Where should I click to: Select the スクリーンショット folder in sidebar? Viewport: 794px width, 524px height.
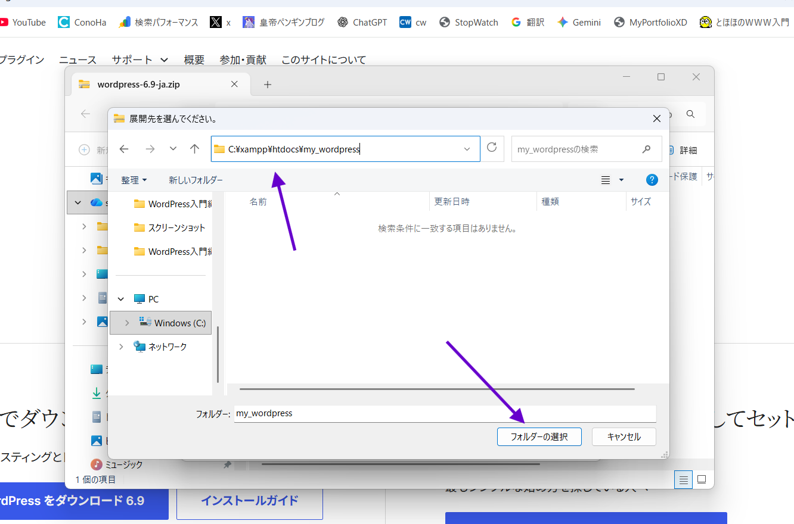[176, 227]
